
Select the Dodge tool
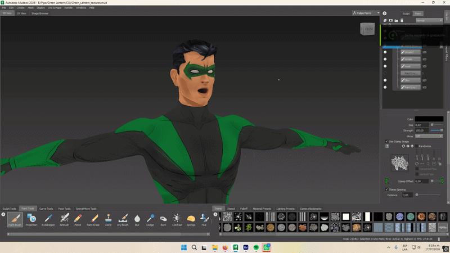pyautogui.click(x=150, y=220)
